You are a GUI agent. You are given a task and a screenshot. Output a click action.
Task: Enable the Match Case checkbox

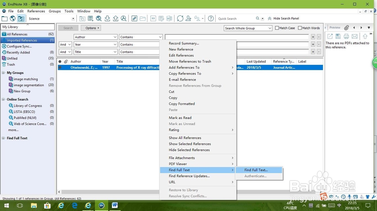277,28
